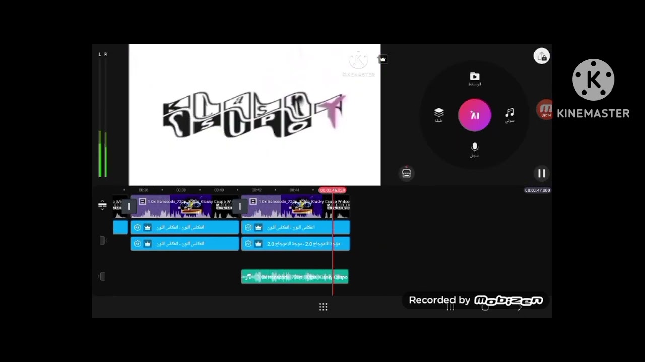Tap the red Mobizen floating recorder button
The width and height of the screenshot is (645, 362).
545,109
